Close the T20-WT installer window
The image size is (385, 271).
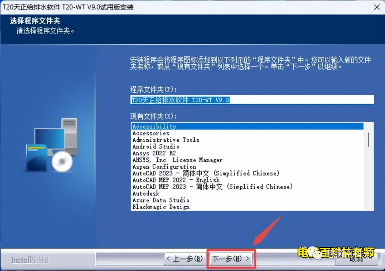[x=377, y=7]
